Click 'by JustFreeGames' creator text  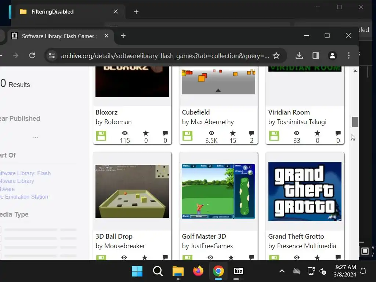point(207,246)
